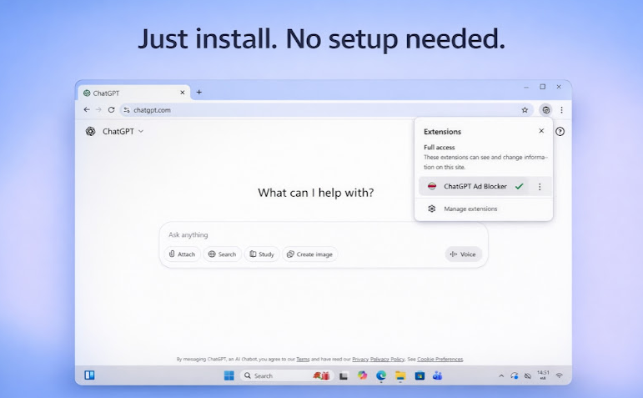
Task: Show hidden system tray icons
Action: pyautogui.click(x=501, y=375)
